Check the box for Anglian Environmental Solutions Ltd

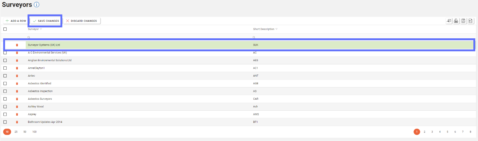pyautogui.click(x=5, y=60)
